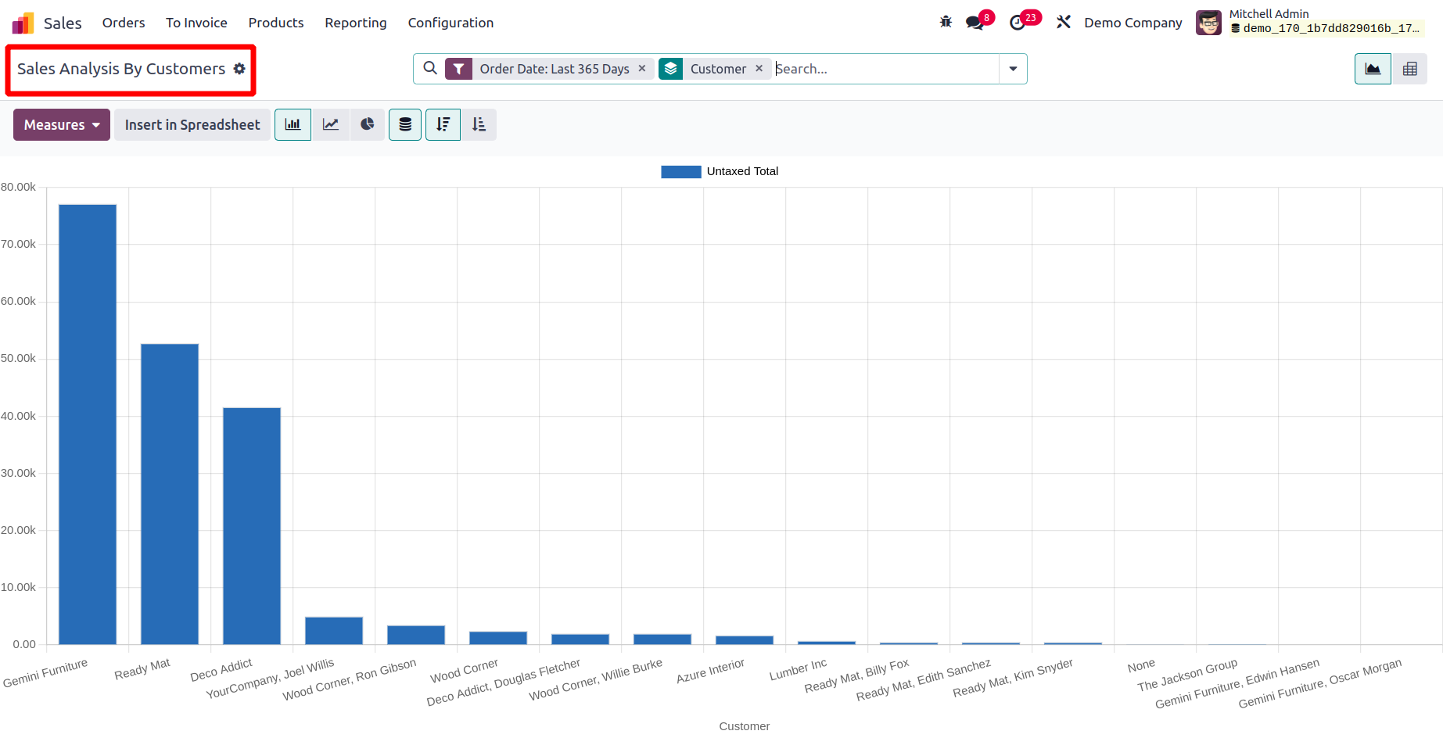Click into the Search input field
Image resolution: width=1443 pixels, height=738 pixels.
tap(885, 69)
